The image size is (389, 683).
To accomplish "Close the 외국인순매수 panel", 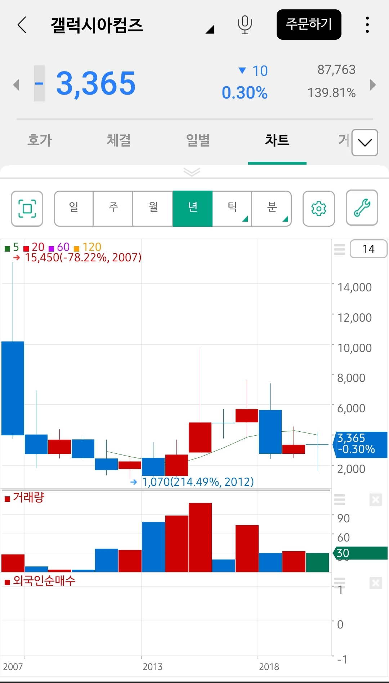I will click(376, 583).
